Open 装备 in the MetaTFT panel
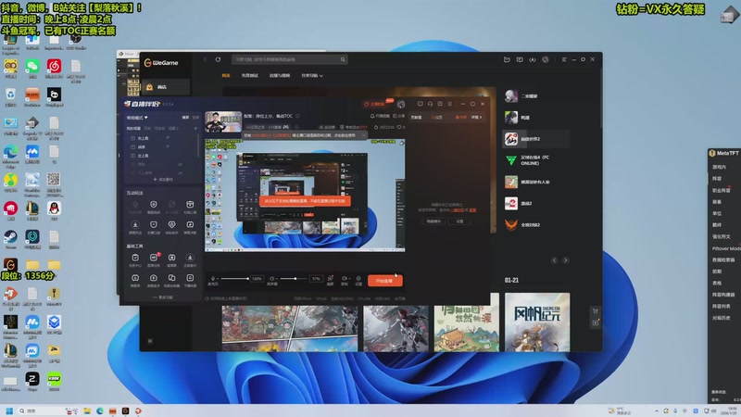Image resolution: width=741 pixels, height=417 pixels. tap(717, 202)
